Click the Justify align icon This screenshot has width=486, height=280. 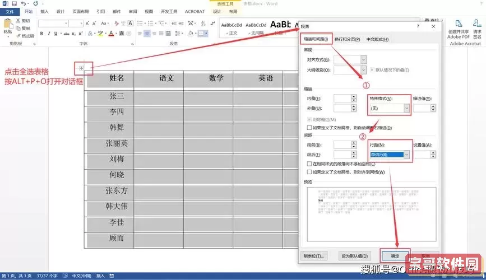(161, 34)
